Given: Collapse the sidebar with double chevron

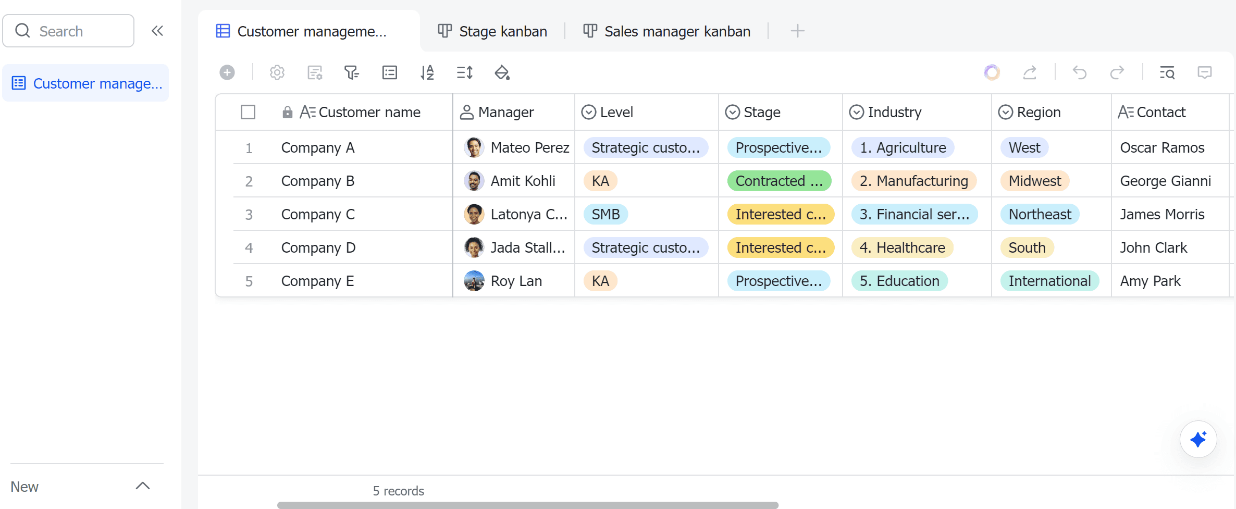Looking at the screenshot, I should [157, 31].
